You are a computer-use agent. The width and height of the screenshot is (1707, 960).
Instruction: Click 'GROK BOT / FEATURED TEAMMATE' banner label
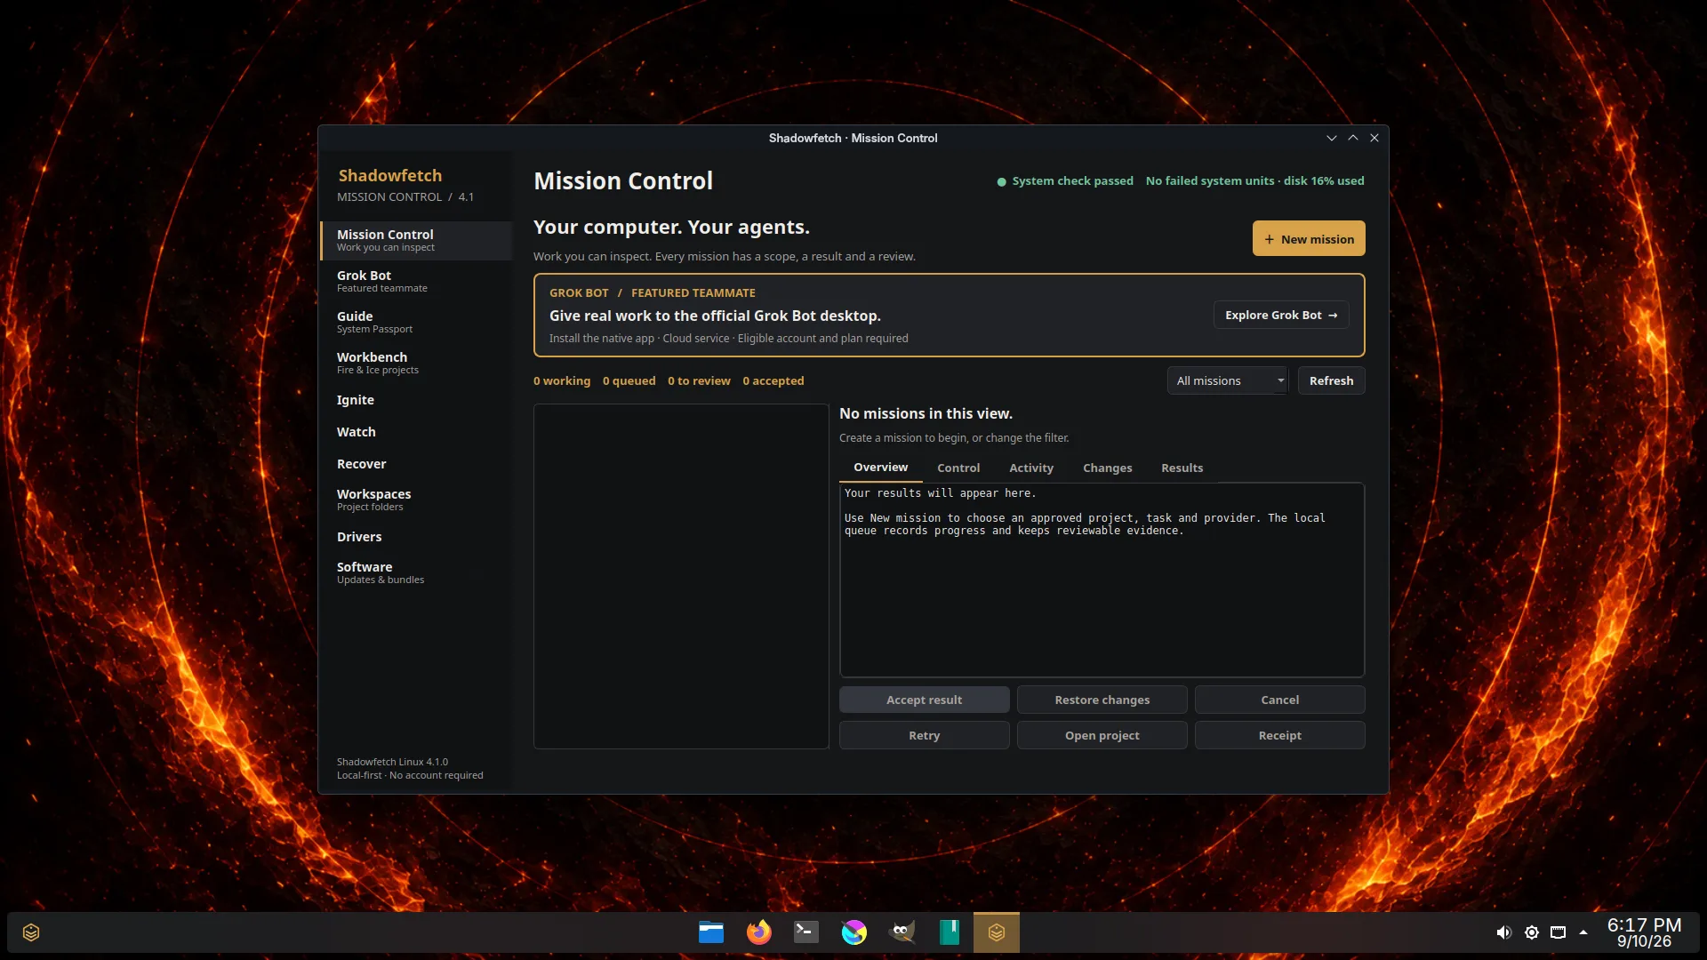pyautogui.click(x=652, y=292)
